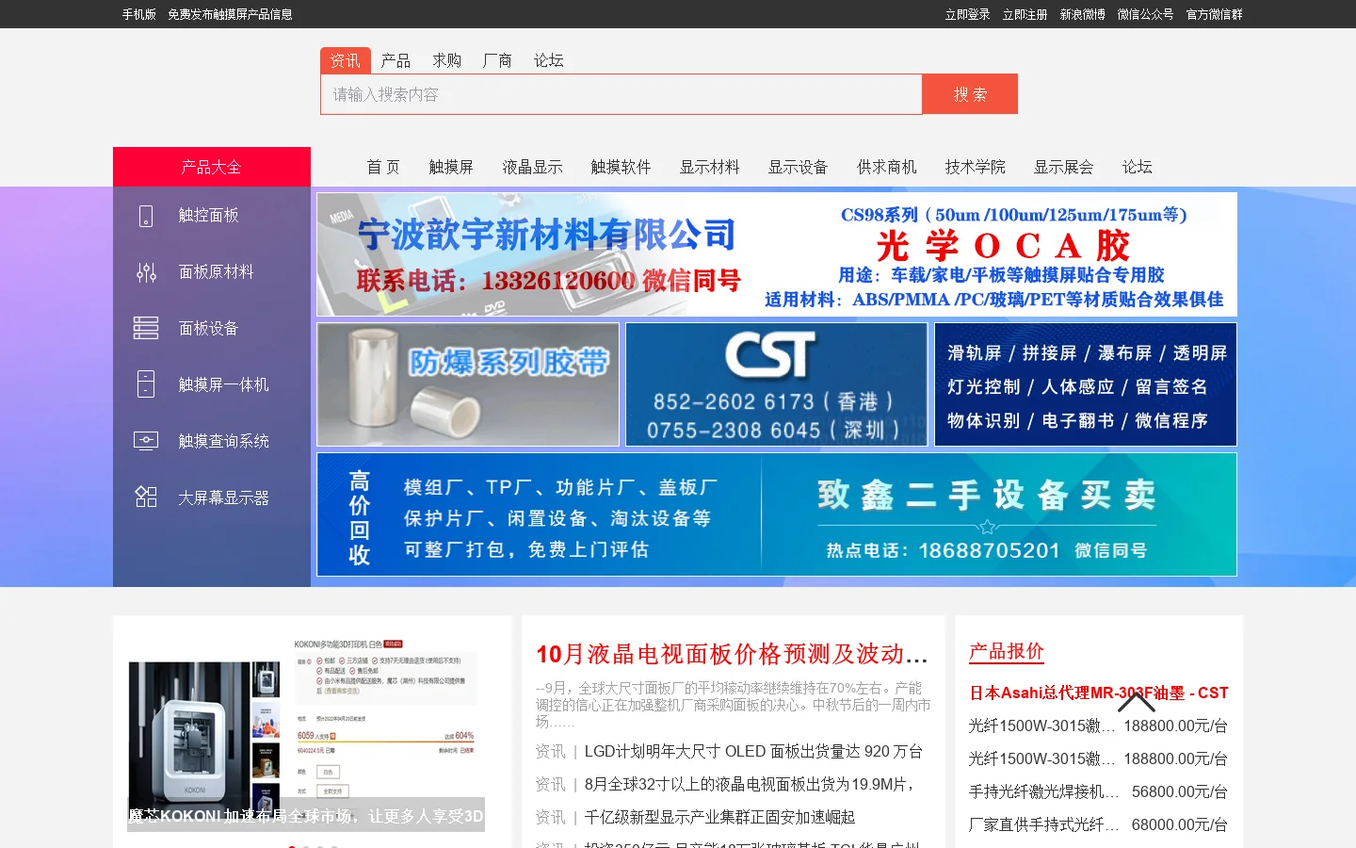Open the 新浪微博 link

pyautogui.click(x=1082, y=14)
